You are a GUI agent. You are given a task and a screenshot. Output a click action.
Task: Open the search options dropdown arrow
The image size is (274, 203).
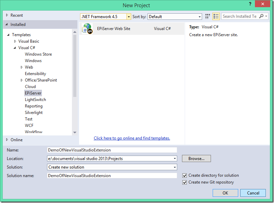[266, 16]
